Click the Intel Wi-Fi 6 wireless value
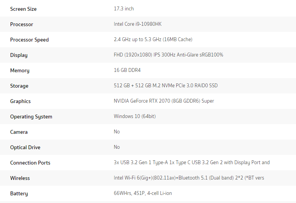The image size is (296, 203). click(189, 178)
